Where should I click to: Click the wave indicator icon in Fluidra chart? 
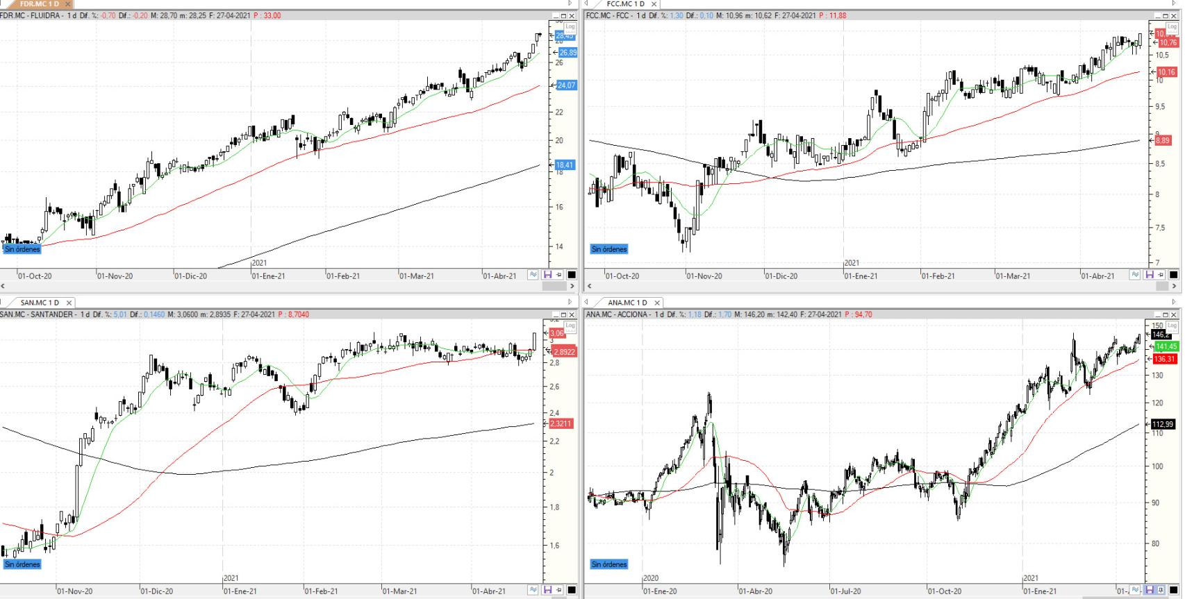pos(533,275)
